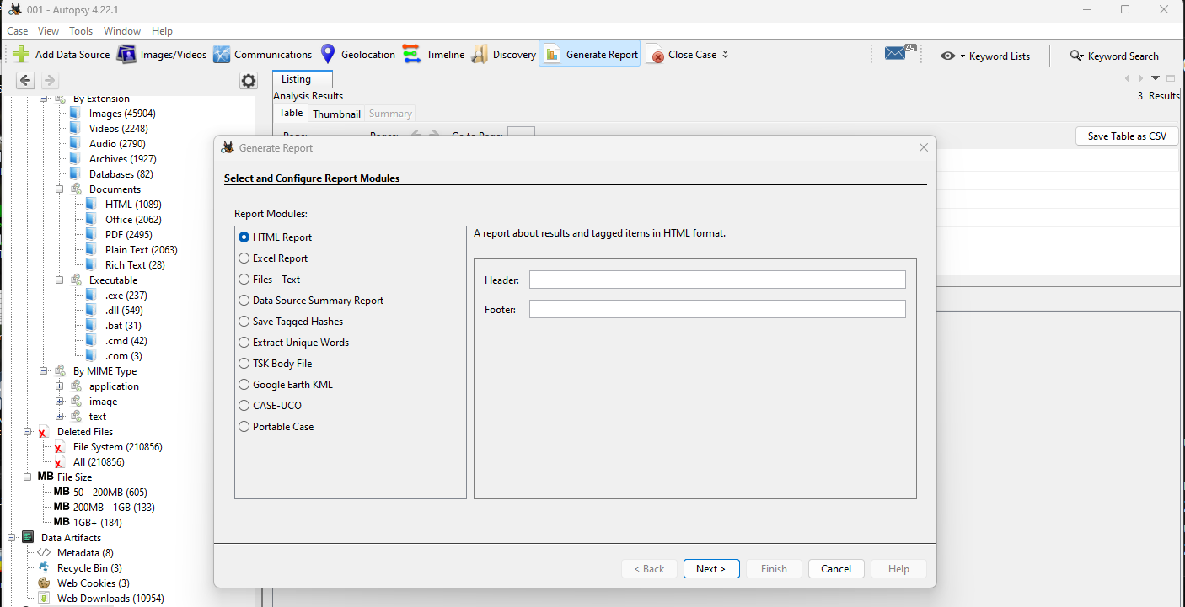Viewport: 1185px width, 607px height.
Task: Select PDF (2495) in the tree
Action: (x=128, y=235)
